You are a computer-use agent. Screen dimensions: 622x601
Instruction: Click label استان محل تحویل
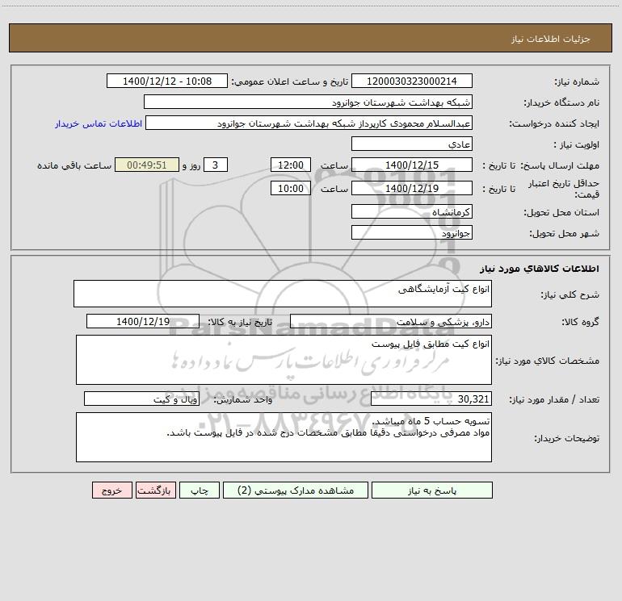coord(561,213)
